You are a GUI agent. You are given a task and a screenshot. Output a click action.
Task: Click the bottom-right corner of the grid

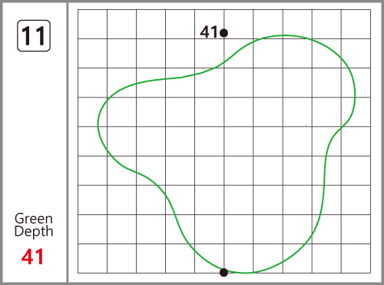(370, 273)
